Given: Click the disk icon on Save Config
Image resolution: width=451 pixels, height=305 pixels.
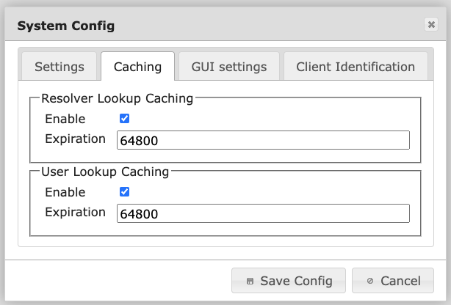Looking at the screenshot, I should 250,281.
